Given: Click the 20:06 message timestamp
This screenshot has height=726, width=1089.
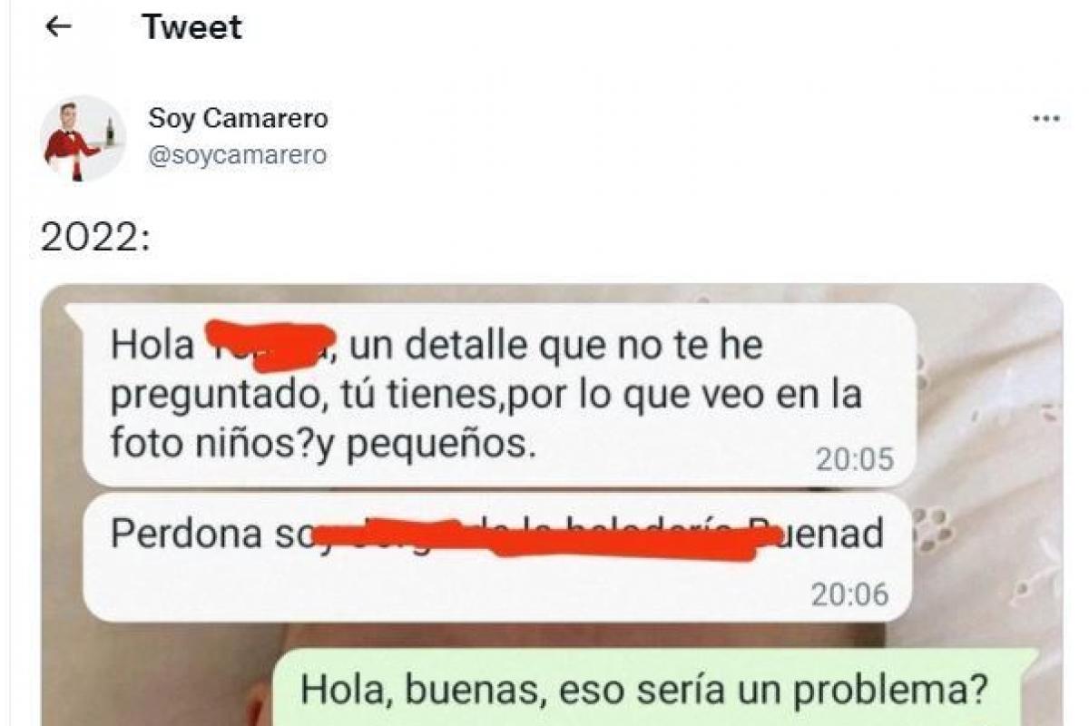Looking at the screenshot, I should (x=849, y=594).
